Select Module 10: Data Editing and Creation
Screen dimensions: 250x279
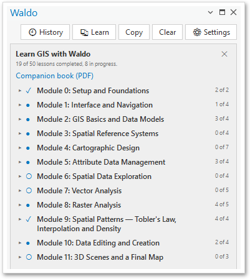tap(99, 243)
